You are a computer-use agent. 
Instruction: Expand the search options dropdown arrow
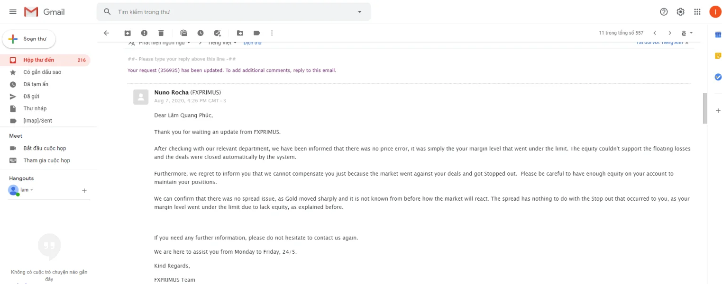pyautogui.click(x=359, y=12)
